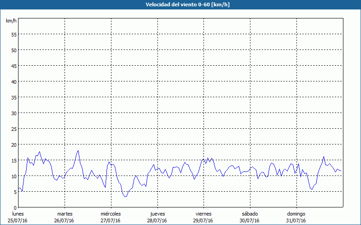Viewport: 361px width, 225px height.
Task: Click the date label 28/07/16
Action: [157, 220]
